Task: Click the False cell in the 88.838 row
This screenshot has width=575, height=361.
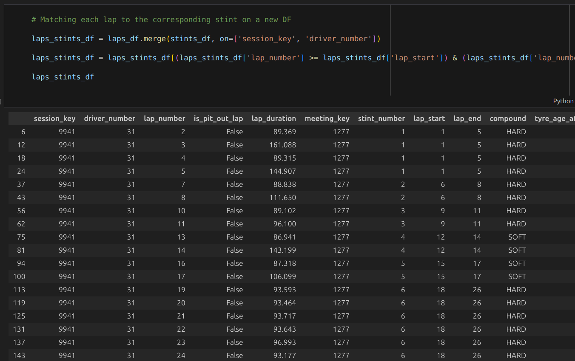Action: (235, 184)
